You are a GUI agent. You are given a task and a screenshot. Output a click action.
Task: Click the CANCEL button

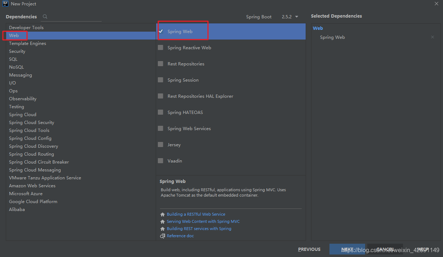[x=385, y=249]
